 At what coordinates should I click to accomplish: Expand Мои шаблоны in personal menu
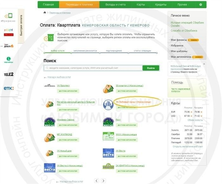(x=179, y=51)
